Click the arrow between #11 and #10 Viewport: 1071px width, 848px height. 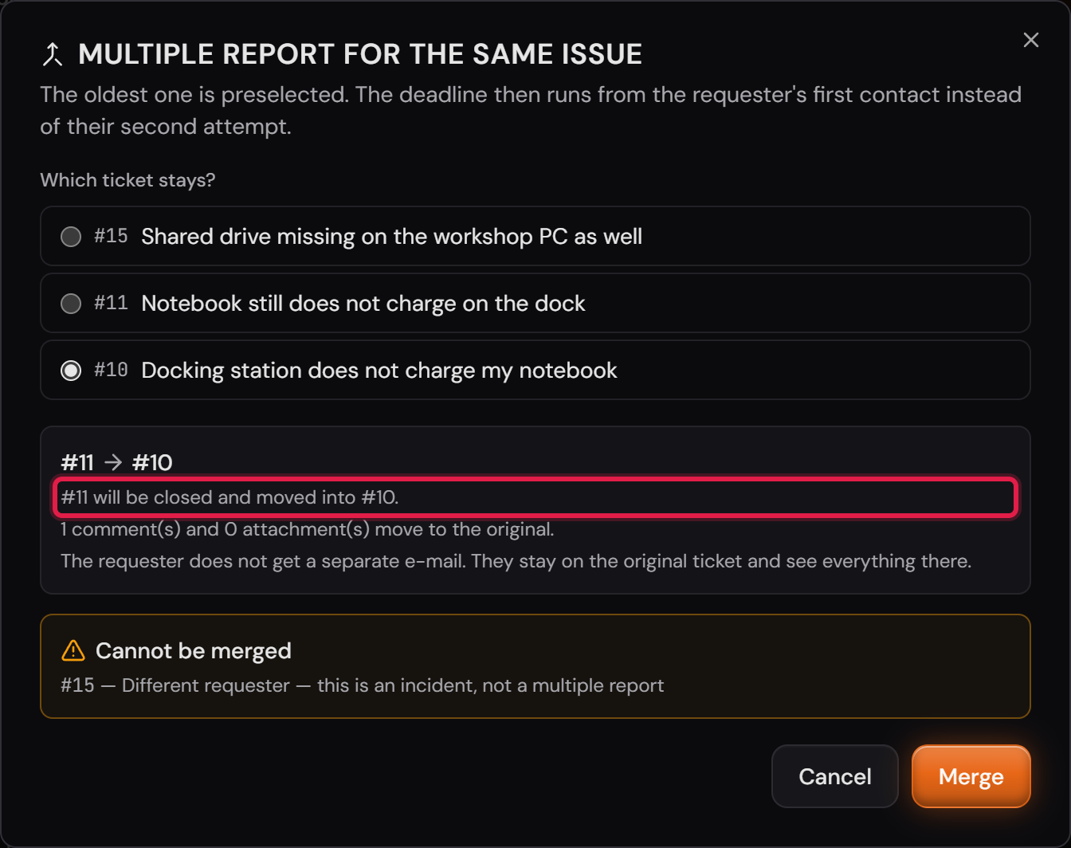tap(113, 462)
